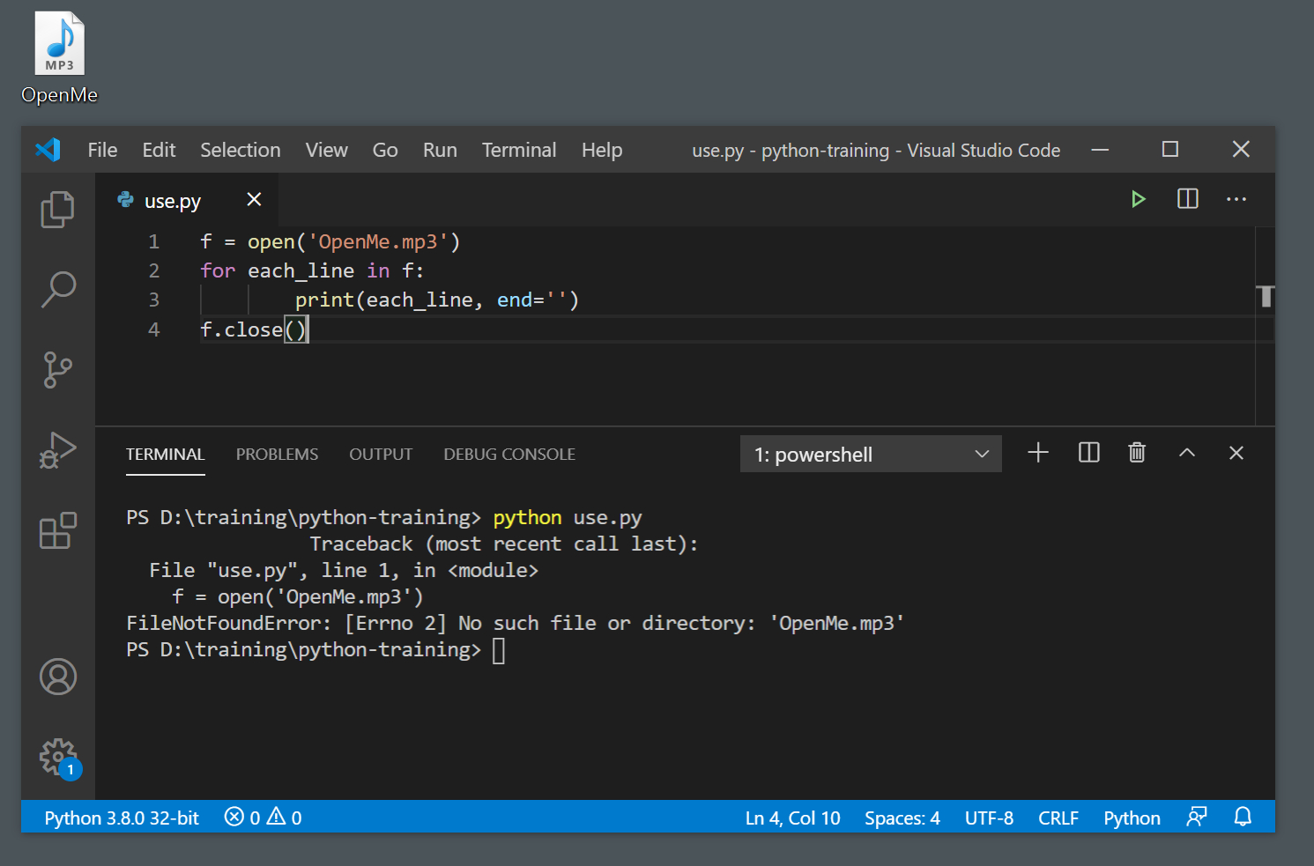This screenshot has height=866, width=1314.
Task: Switch to the OUTPUT panel tab
Action: pos(381,455)
